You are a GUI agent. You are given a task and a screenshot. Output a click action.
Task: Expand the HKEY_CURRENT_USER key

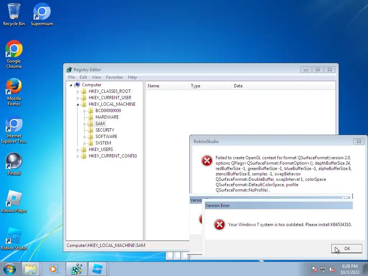pos(78,98)
